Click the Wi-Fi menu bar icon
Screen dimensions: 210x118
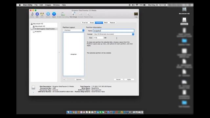coord(137,5)
